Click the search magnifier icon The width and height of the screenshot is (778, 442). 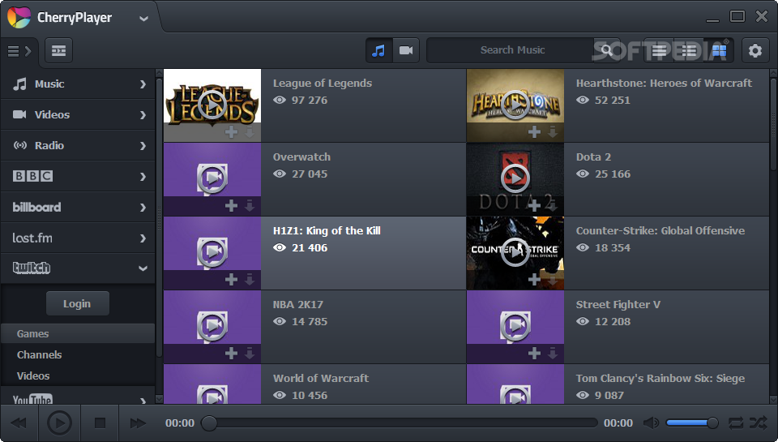pos(606,50)
